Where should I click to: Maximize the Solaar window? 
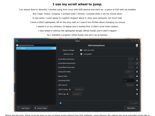point(135,41)
